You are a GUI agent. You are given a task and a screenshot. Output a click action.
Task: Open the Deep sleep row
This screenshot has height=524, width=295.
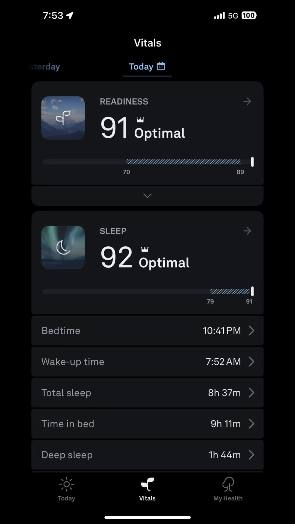click(x=147, y=455)
